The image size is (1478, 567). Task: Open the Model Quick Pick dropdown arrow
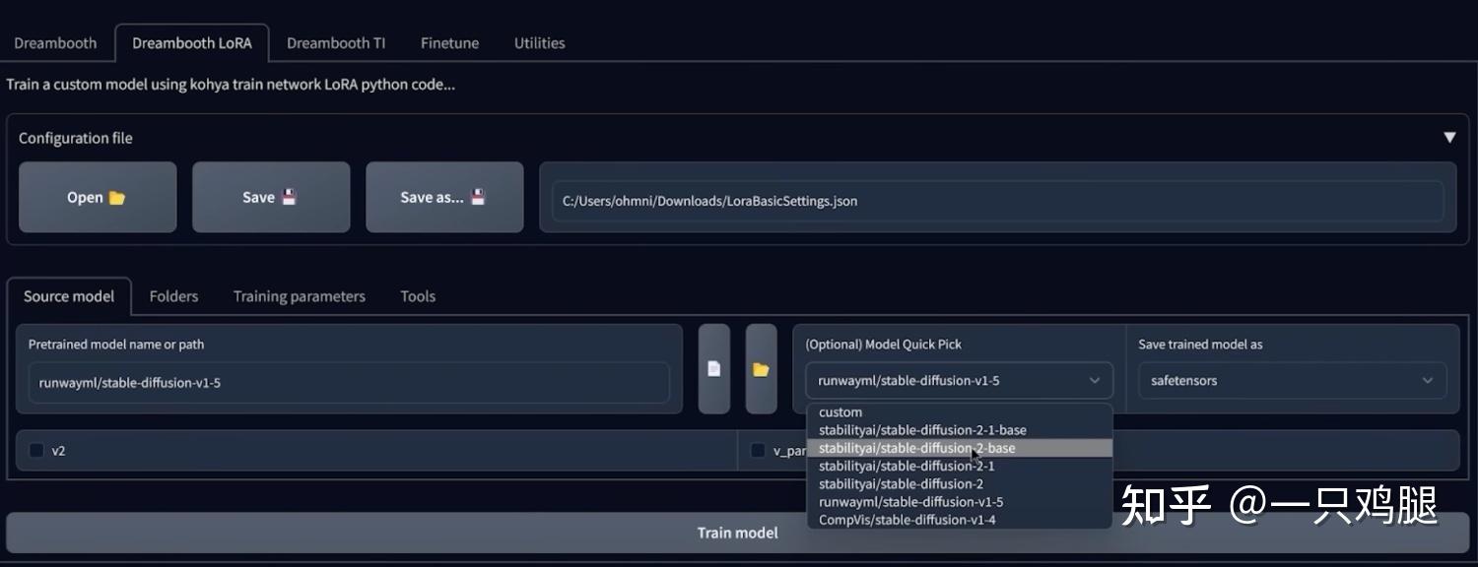coord(1094,380)
